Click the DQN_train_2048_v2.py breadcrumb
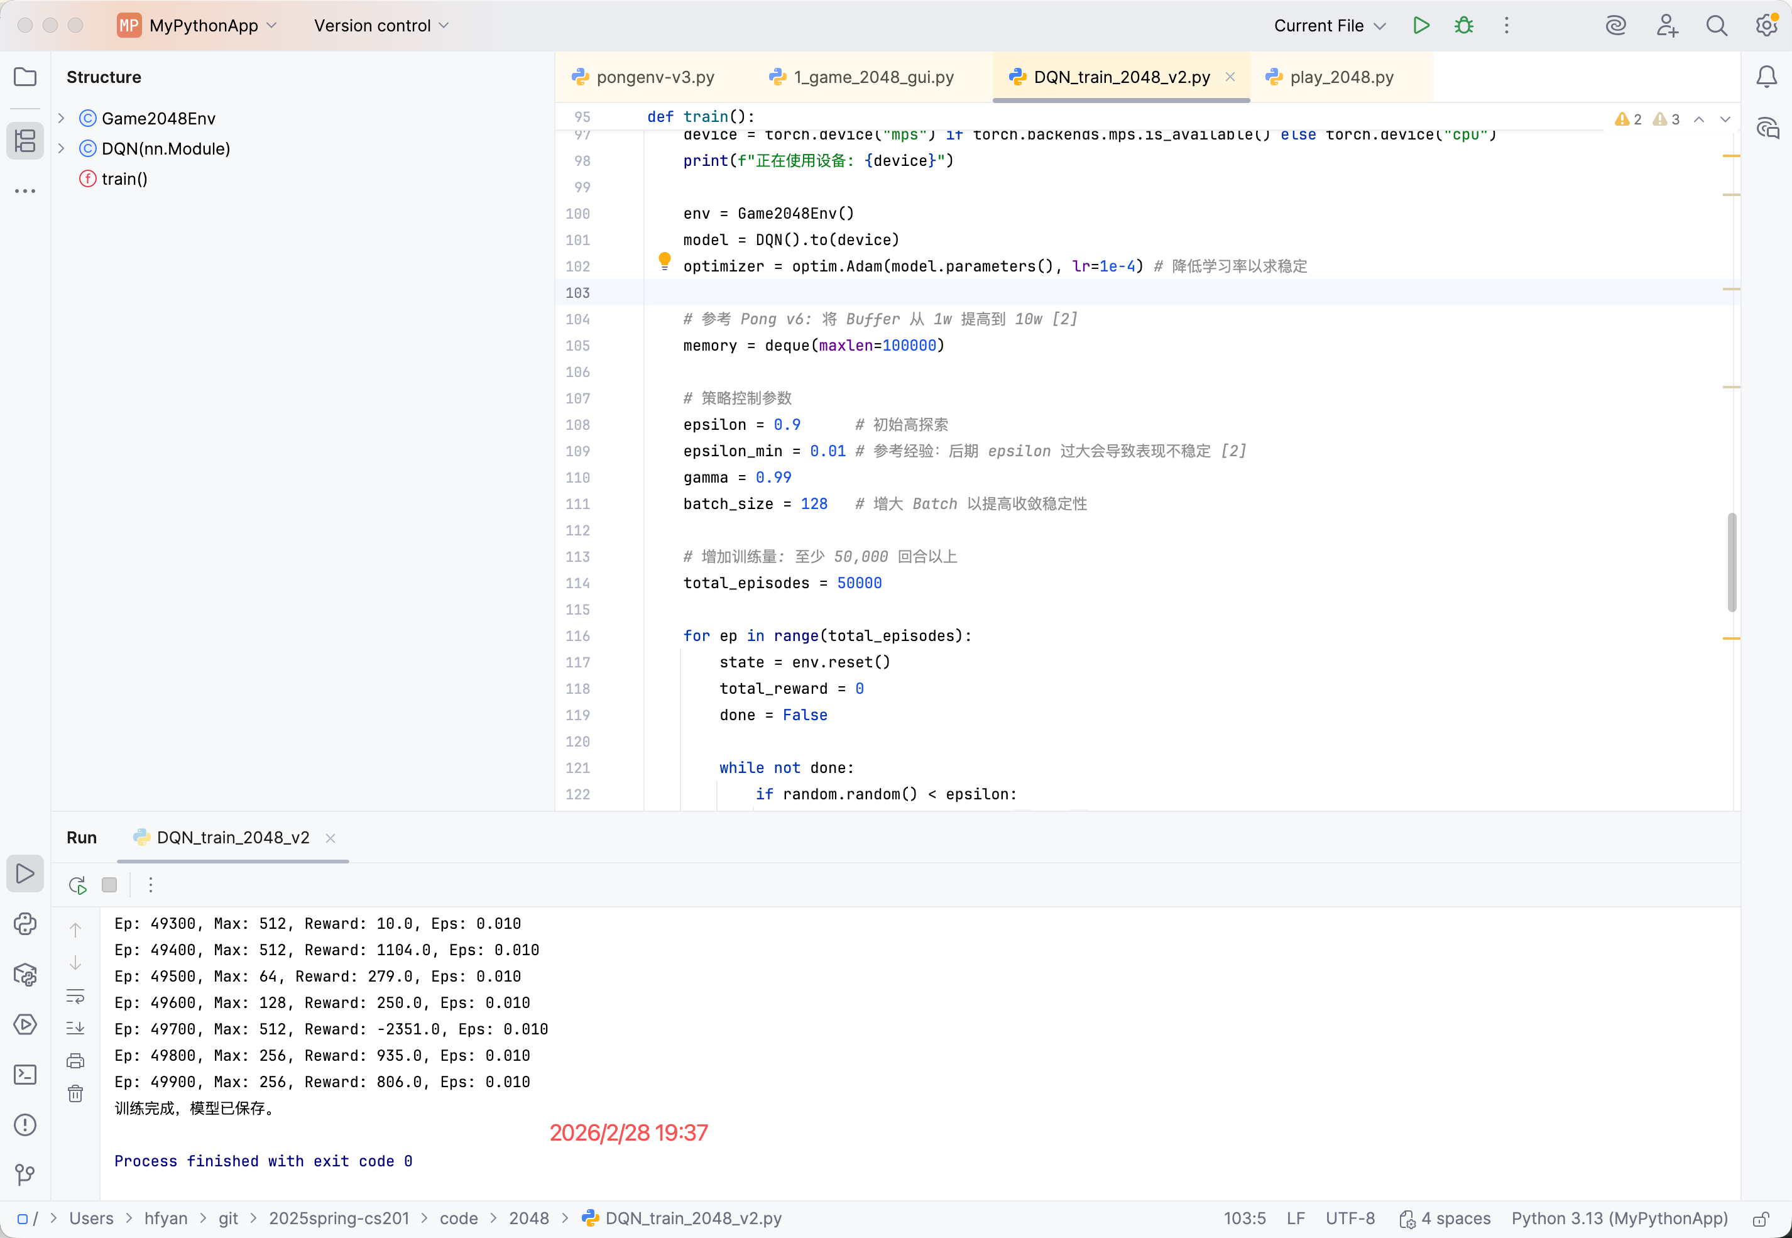 click(682, 1219)
